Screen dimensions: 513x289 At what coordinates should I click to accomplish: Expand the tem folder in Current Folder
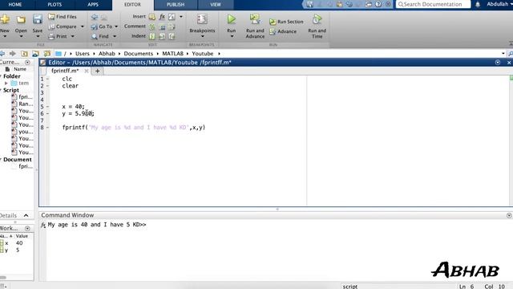click(x=6, y=83)
